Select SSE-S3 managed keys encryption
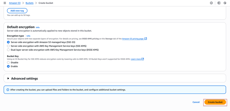This screenshot has height=111, width=230. tap(8, 42)
